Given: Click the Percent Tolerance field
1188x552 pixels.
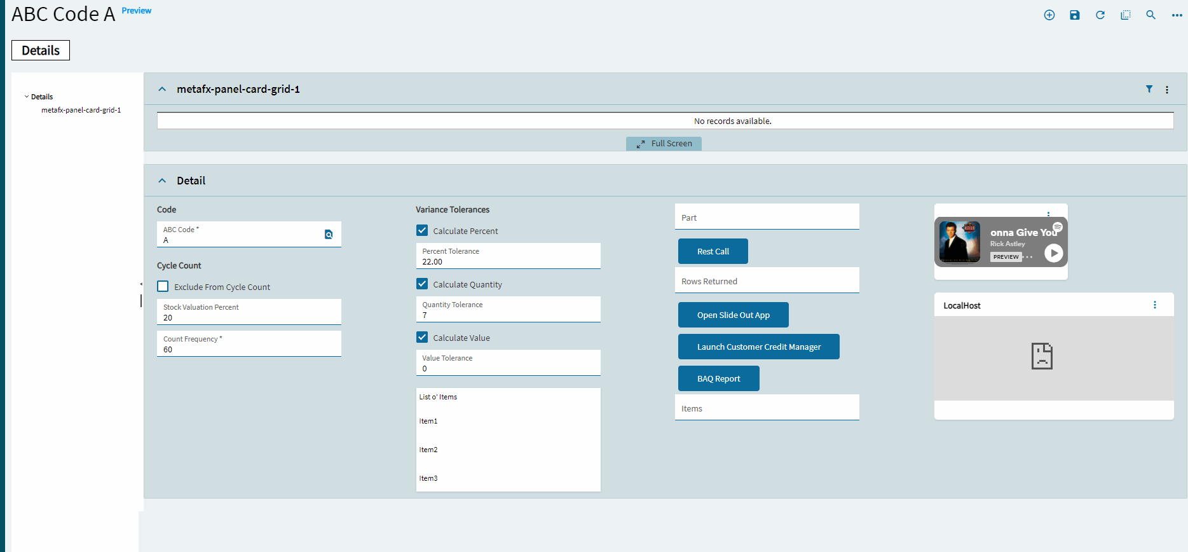Looking at the screenshot, I should (509, 256).
